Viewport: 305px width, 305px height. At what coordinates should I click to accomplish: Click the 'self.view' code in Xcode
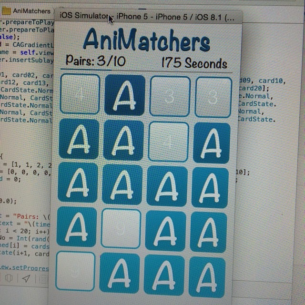37,52
